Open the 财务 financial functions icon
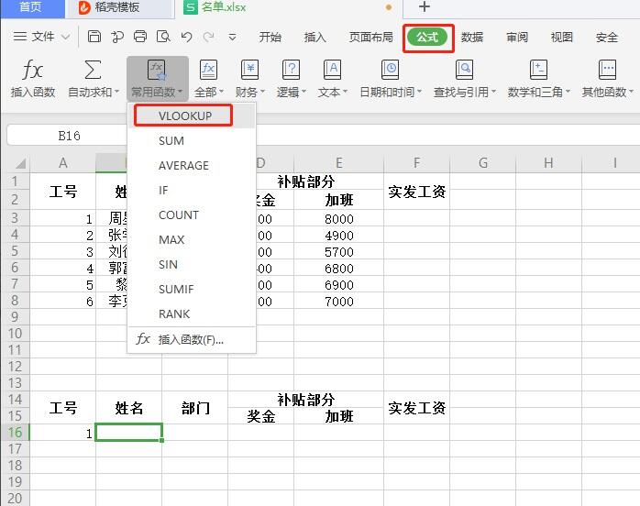This screenshot has height=506, width=640. click(249, 70)
